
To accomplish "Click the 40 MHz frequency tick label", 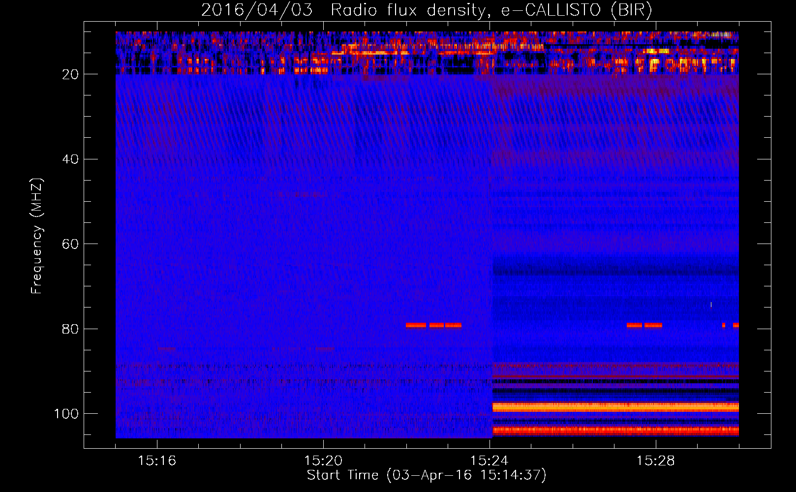I will coord(71,159).
